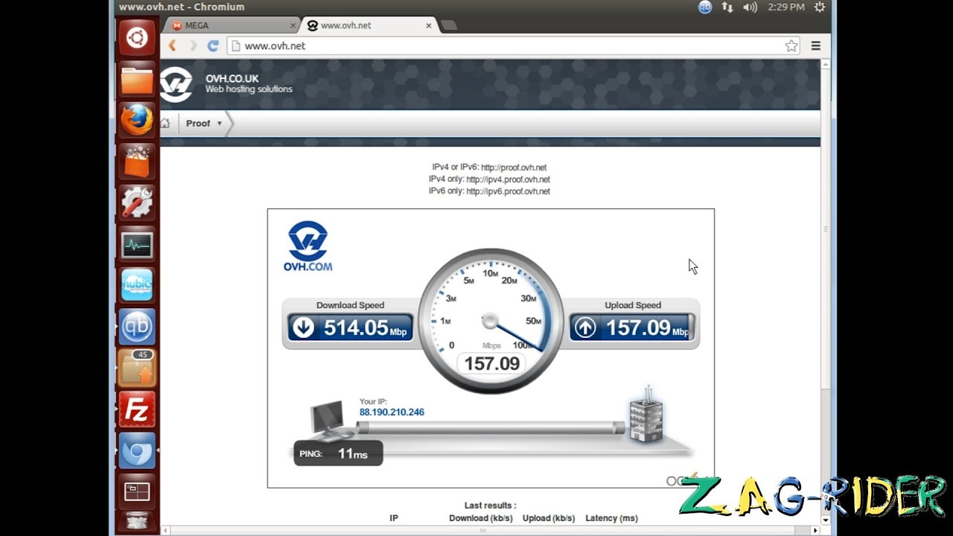Click the server building icon in speedtest

[646, 414]
